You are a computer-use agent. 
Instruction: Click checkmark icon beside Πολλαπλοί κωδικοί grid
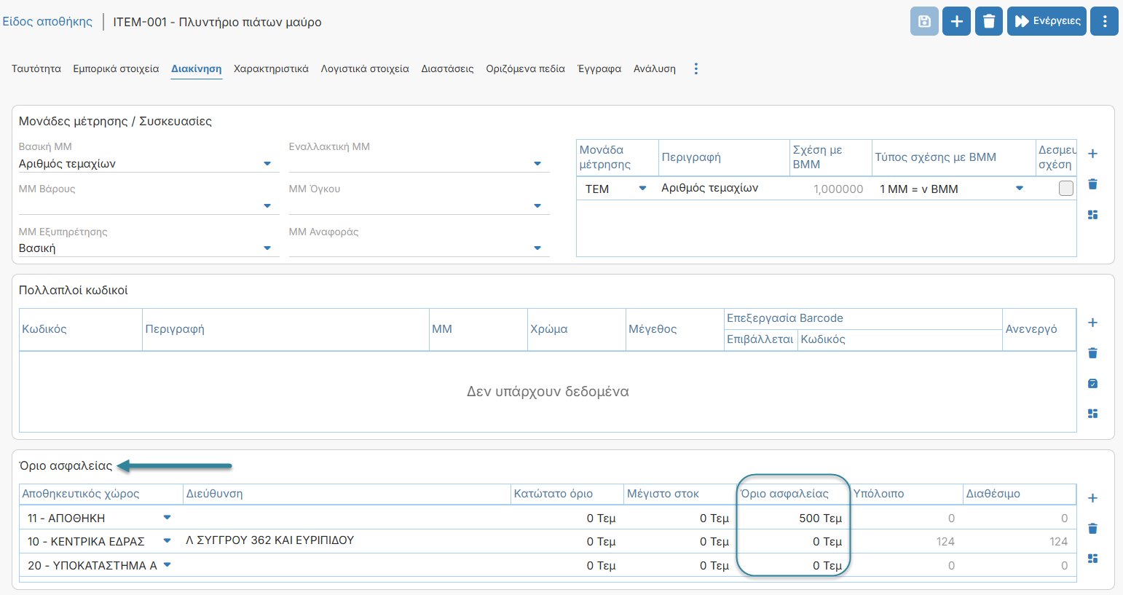pyautogui.click(x=1092, y=384)
